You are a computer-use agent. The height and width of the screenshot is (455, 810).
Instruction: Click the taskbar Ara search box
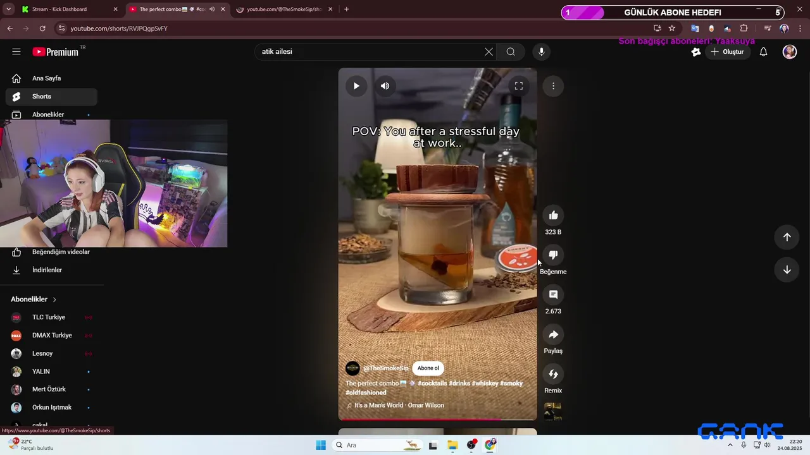(378, 445)
